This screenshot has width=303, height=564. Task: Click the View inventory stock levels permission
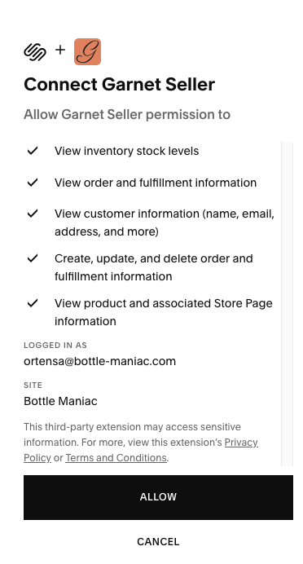(x=126, y=151)
